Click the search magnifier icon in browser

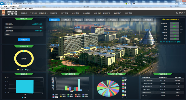pyautogui.click(x=176, y=4)
